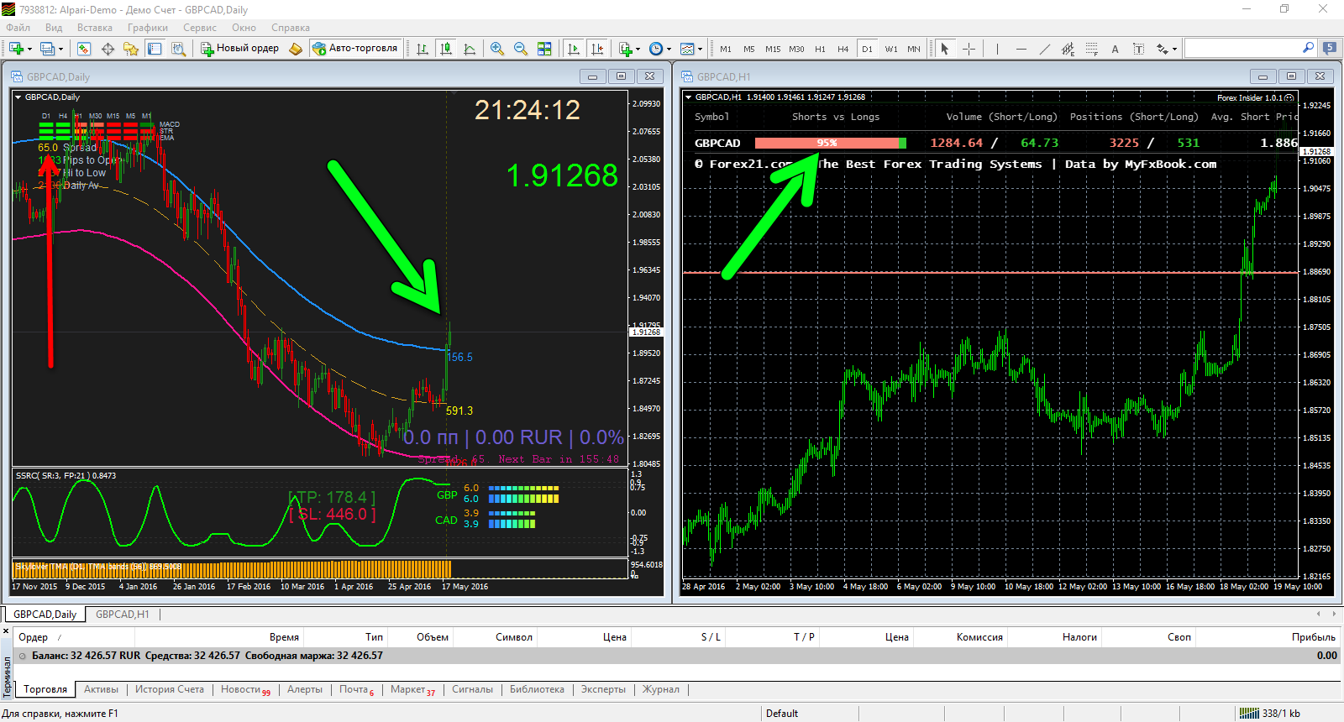The image size is (1344, 722).
Task: Click the Profiles icon in toolbar
Action: click(x=48, y=49)
